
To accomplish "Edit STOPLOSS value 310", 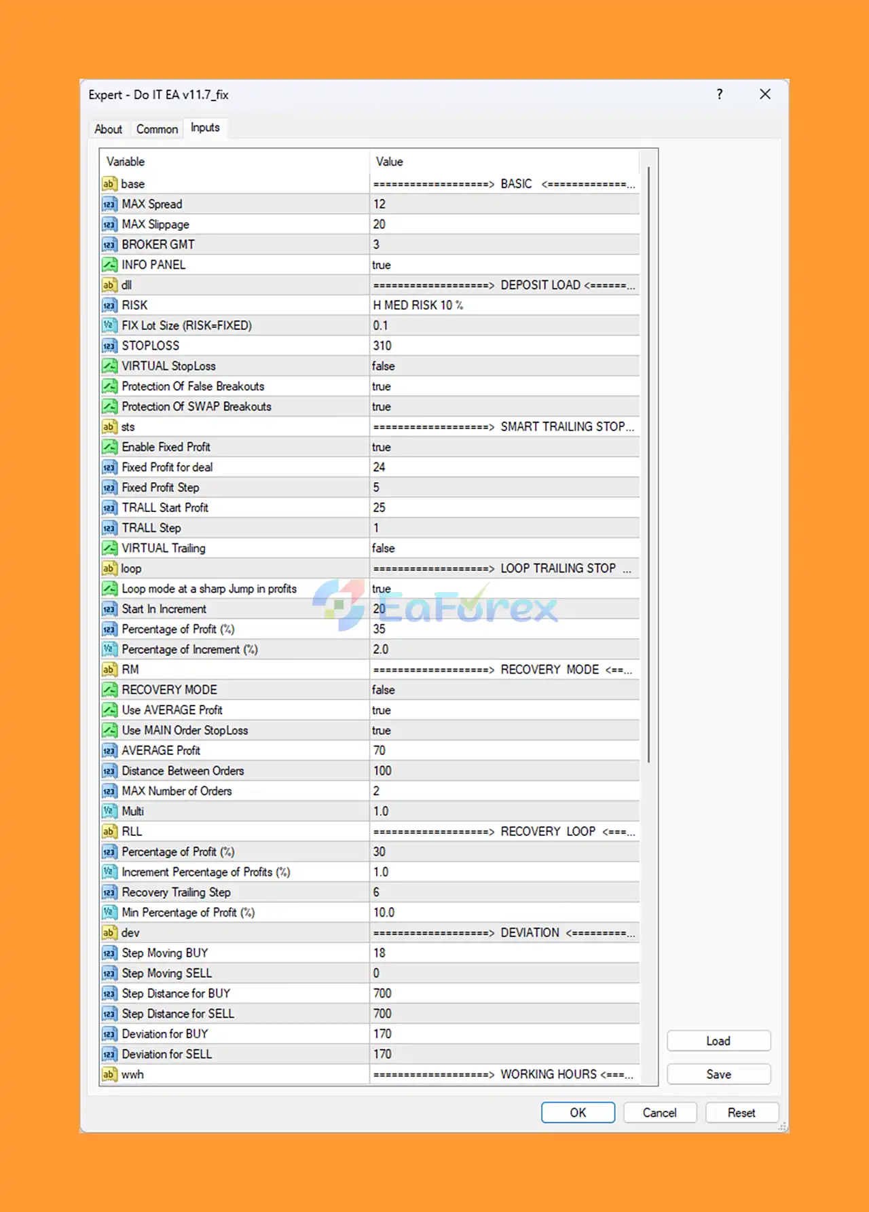I will (504, 346).
